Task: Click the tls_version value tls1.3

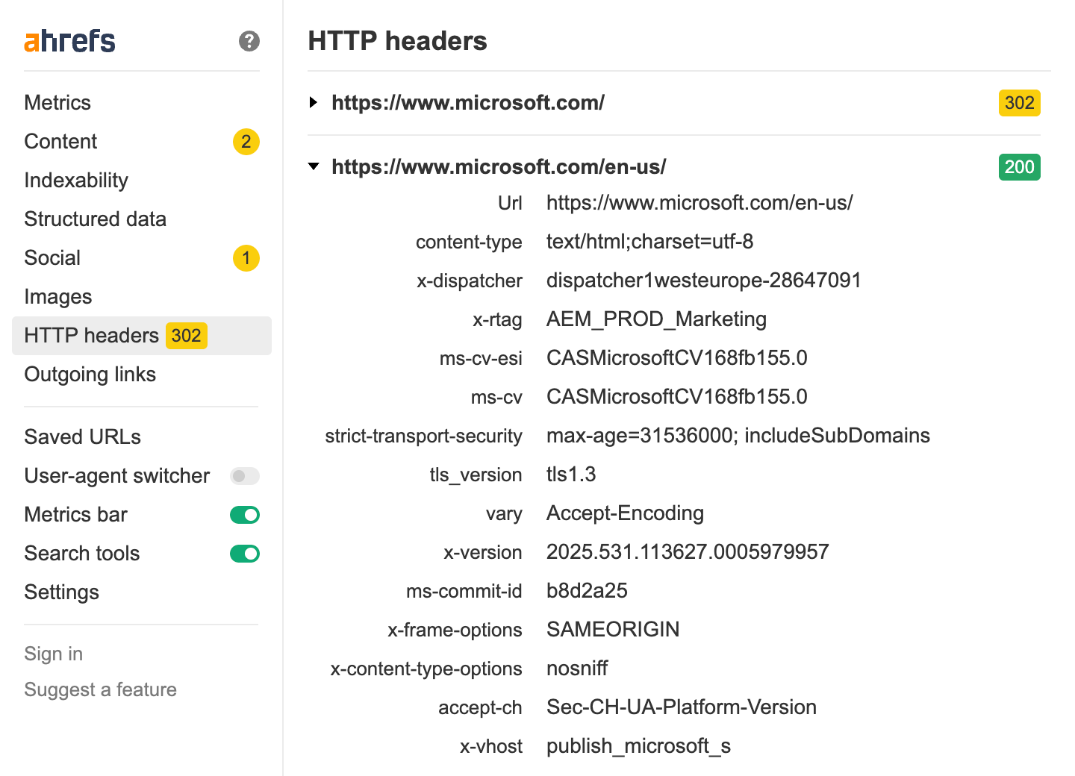Action: [571, 475]
